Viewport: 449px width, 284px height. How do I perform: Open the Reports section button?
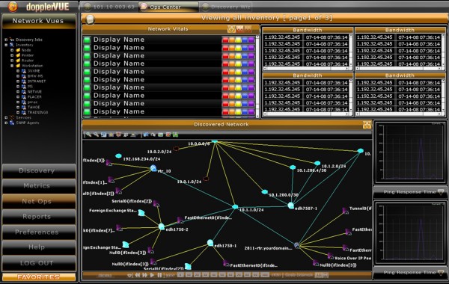pos(39,217)
